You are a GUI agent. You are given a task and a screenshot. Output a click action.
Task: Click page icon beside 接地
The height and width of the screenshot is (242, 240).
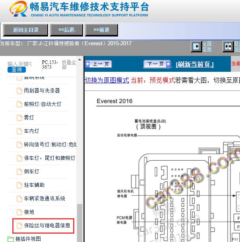coord(19,212)
